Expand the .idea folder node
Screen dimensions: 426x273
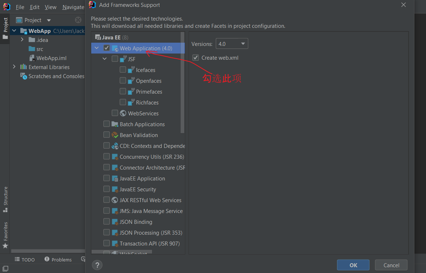(22, 40)
